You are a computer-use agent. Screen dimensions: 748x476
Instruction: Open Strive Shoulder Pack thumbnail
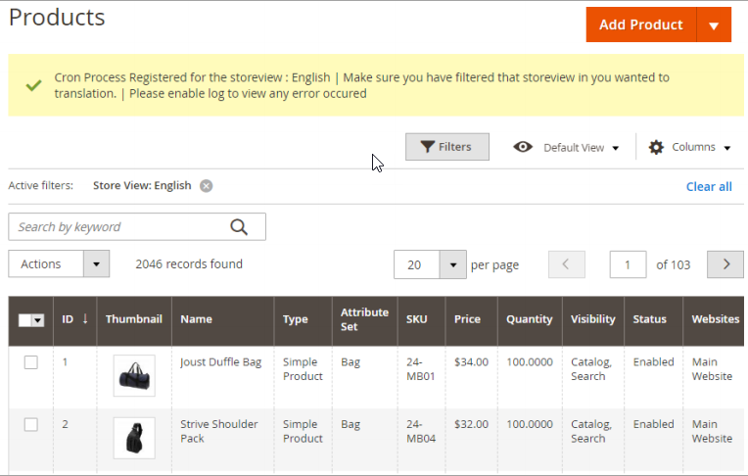click(x=134, y=438)
